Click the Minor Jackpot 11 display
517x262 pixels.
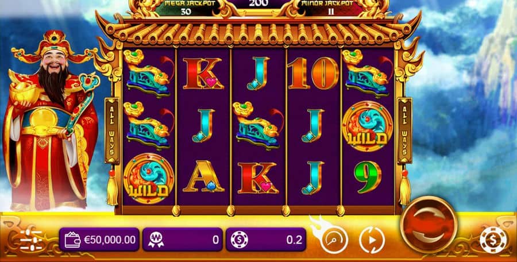click(331, 7)
